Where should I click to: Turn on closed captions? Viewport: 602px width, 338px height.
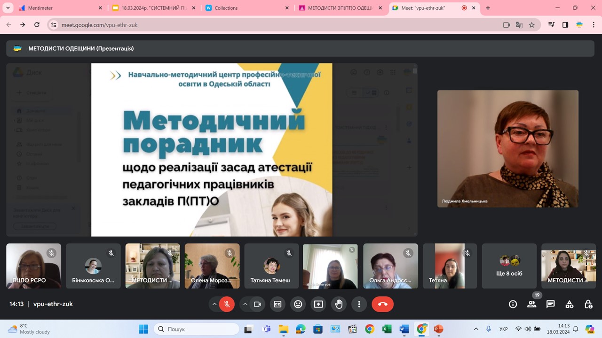277,304
